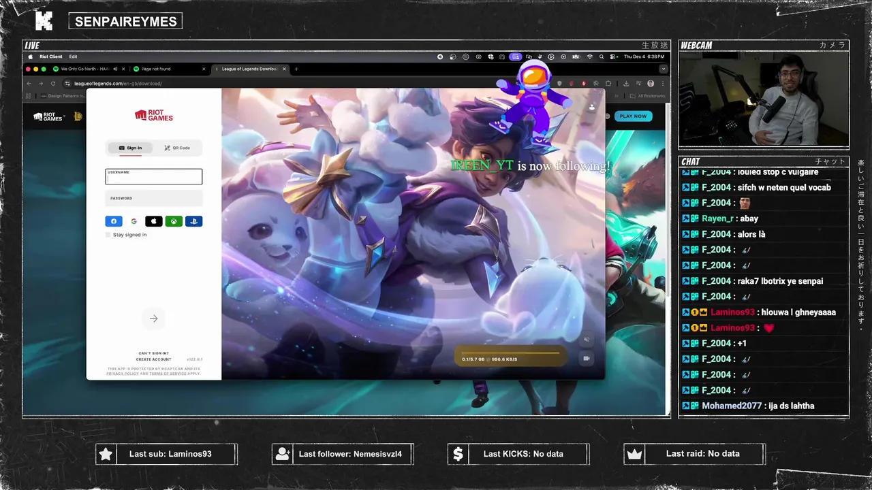Focus the Username input field
Viewport: 872px width, 490px height.
click(154, 176)
